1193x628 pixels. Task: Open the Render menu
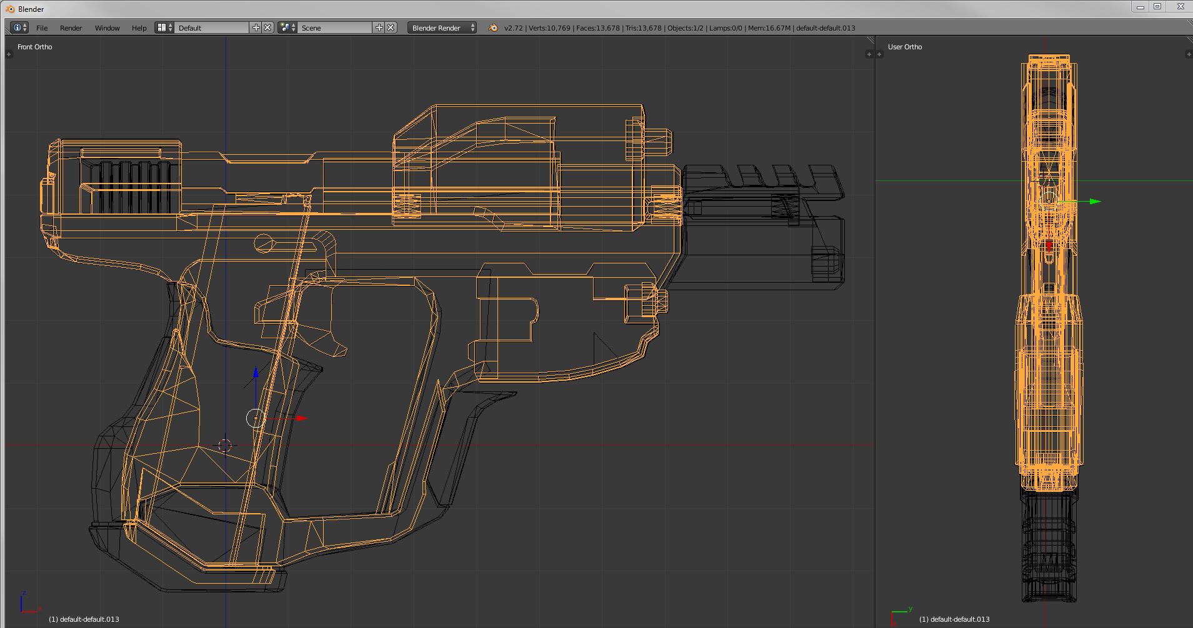[x=71, y=28]
